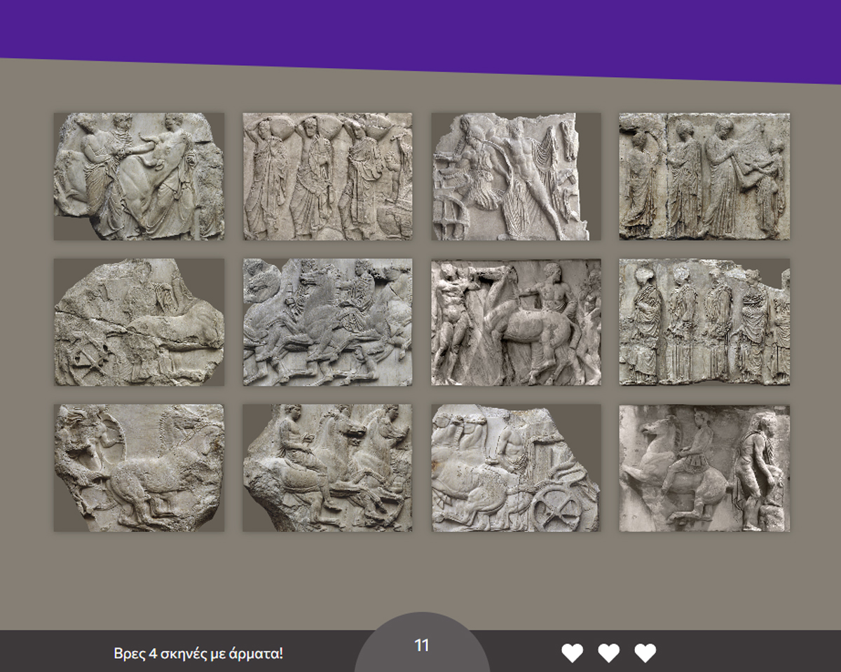The height and width of the screenshot is (672, 841).
Task: Choose relief of rearing horse and standing man
Action: click(704, 468)
